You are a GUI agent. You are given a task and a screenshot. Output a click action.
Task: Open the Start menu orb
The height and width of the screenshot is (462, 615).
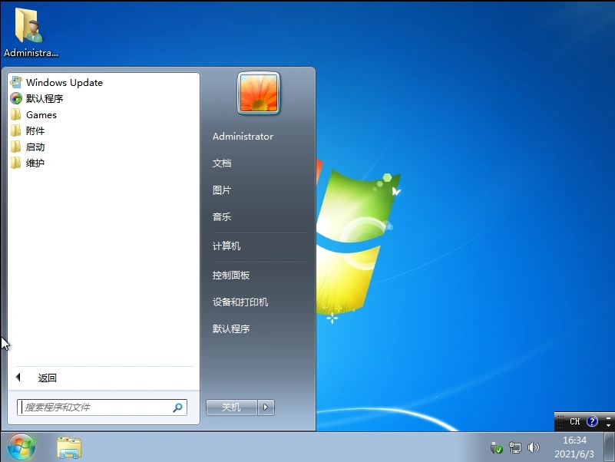click(x=19, y=447)
